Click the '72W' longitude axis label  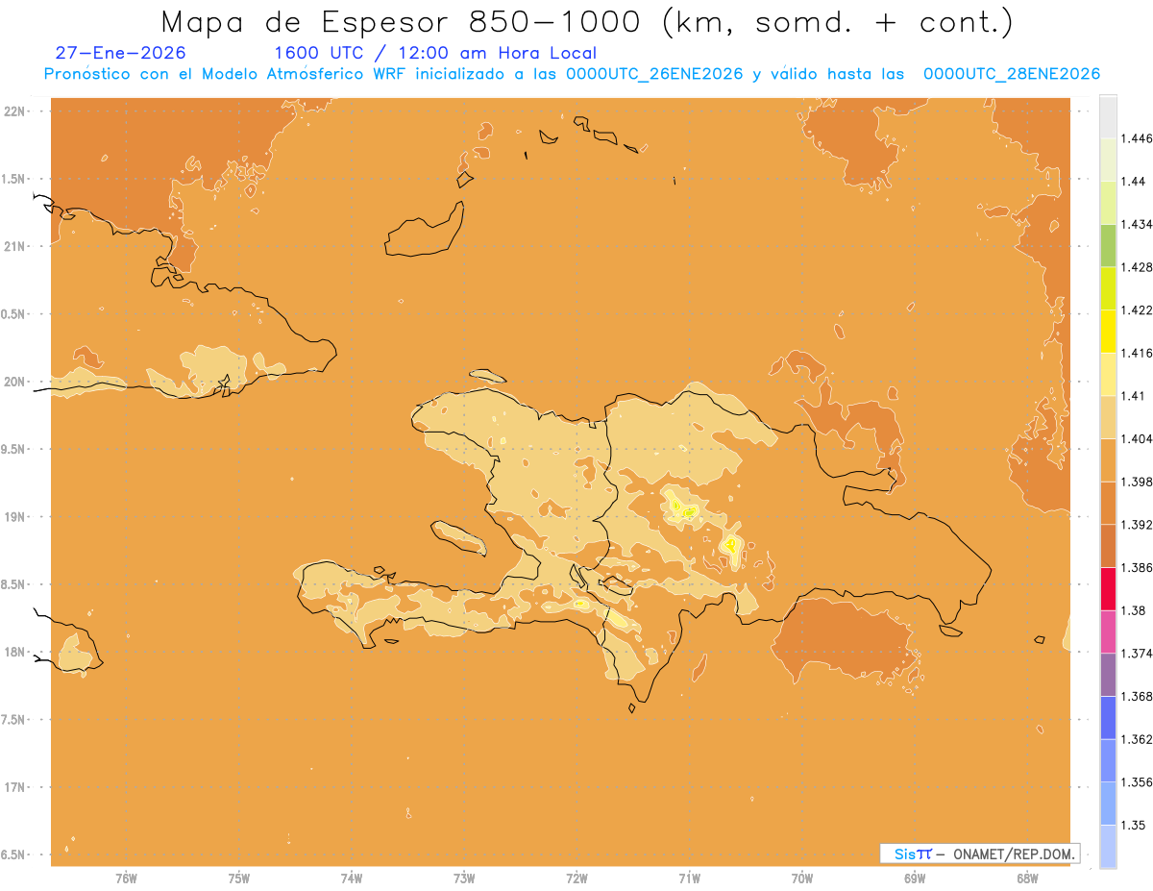tap(576, 879)
